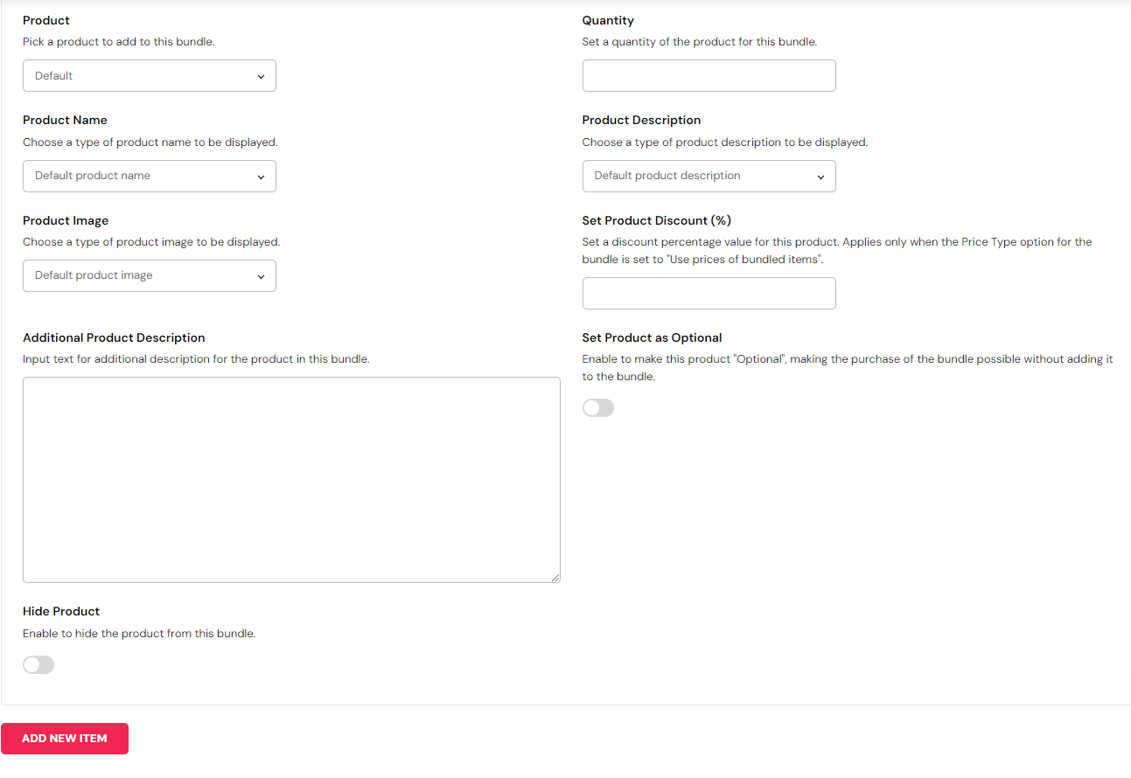Expand the Default product name select box
The image size is (1131, 778).
click(140, 176)
